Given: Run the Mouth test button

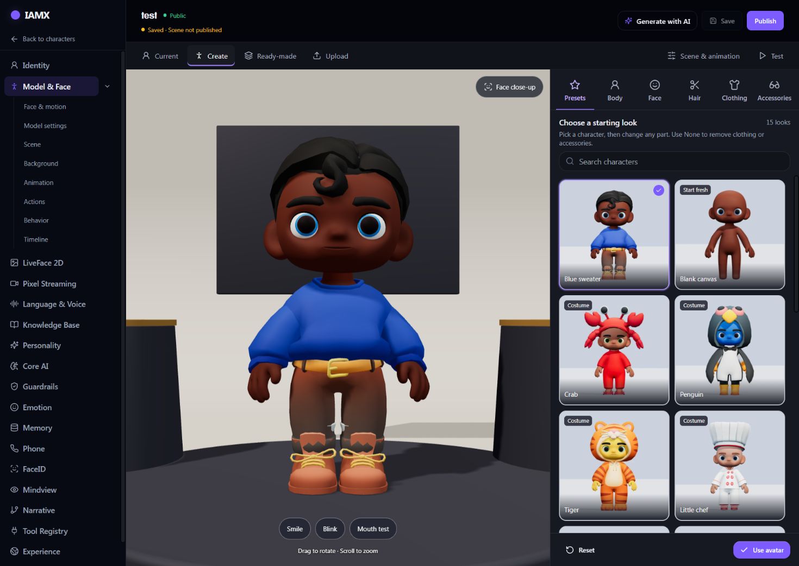Looking at the screenshot, I should tap(373, 529).
